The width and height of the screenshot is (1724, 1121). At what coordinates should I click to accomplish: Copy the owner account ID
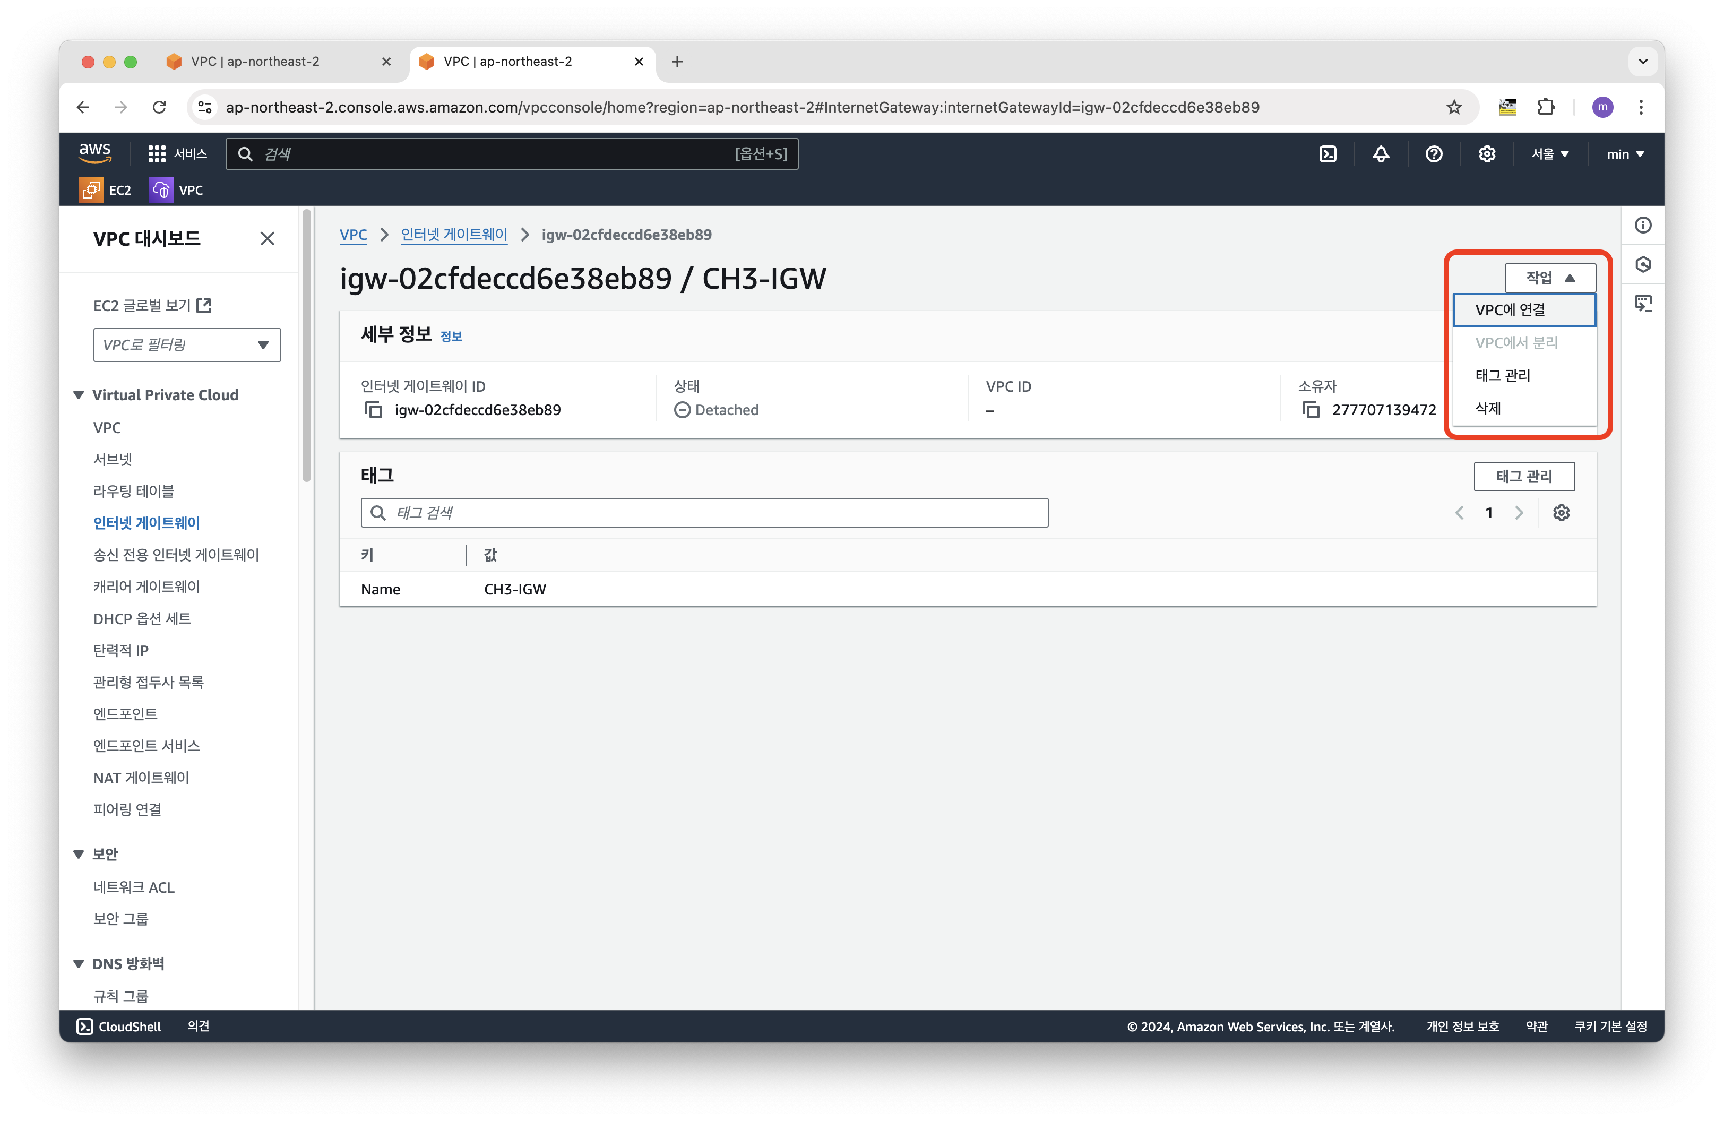(1311, 410)
